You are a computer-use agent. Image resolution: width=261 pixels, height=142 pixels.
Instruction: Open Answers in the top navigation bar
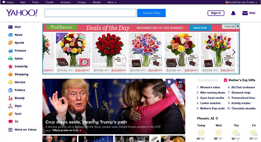(x=66, y=2)
